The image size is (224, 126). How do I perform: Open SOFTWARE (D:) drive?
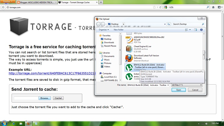[109, 80]
